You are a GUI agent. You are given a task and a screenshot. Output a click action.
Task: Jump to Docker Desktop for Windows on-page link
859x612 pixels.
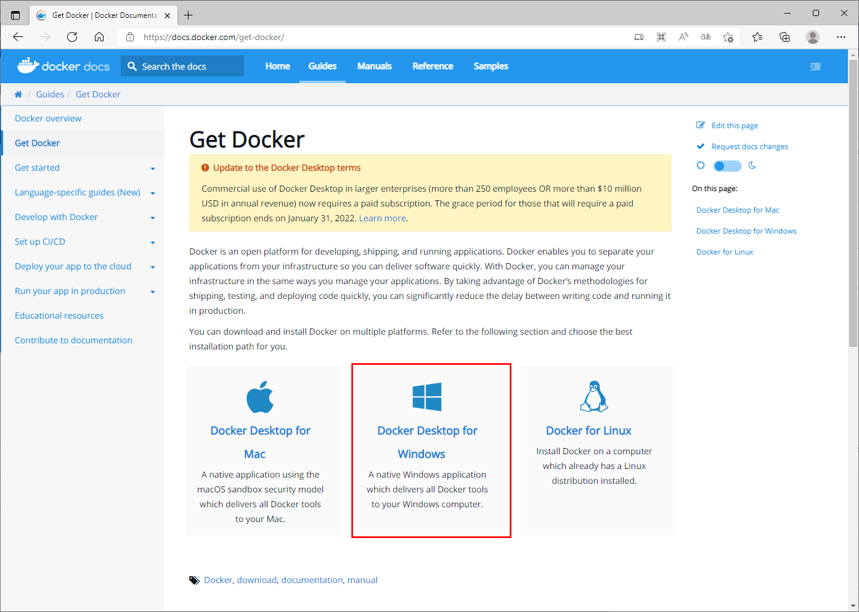click(746, 231)
